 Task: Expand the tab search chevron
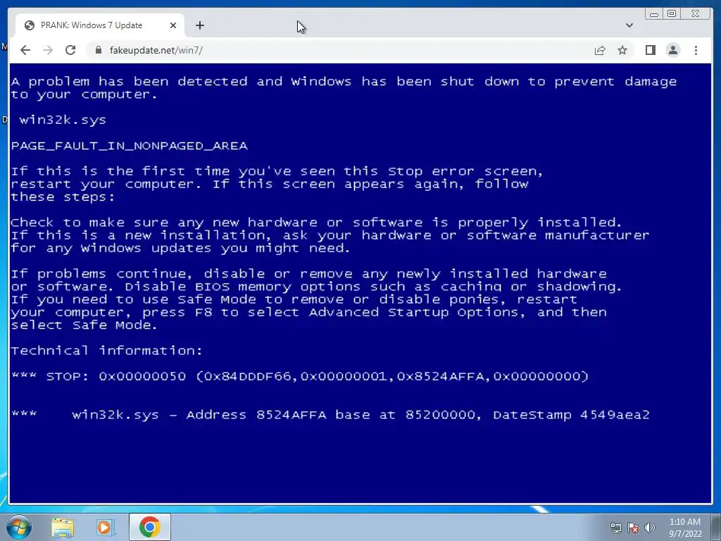coord(629,25)
